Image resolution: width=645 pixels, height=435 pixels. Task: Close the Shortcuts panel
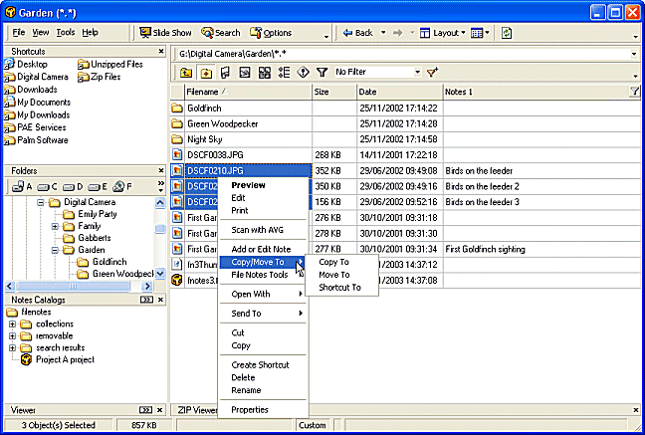(161, 51)
